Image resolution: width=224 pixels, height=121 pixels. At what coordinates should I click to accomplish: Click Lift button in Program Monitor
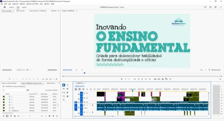pos(155,79)
